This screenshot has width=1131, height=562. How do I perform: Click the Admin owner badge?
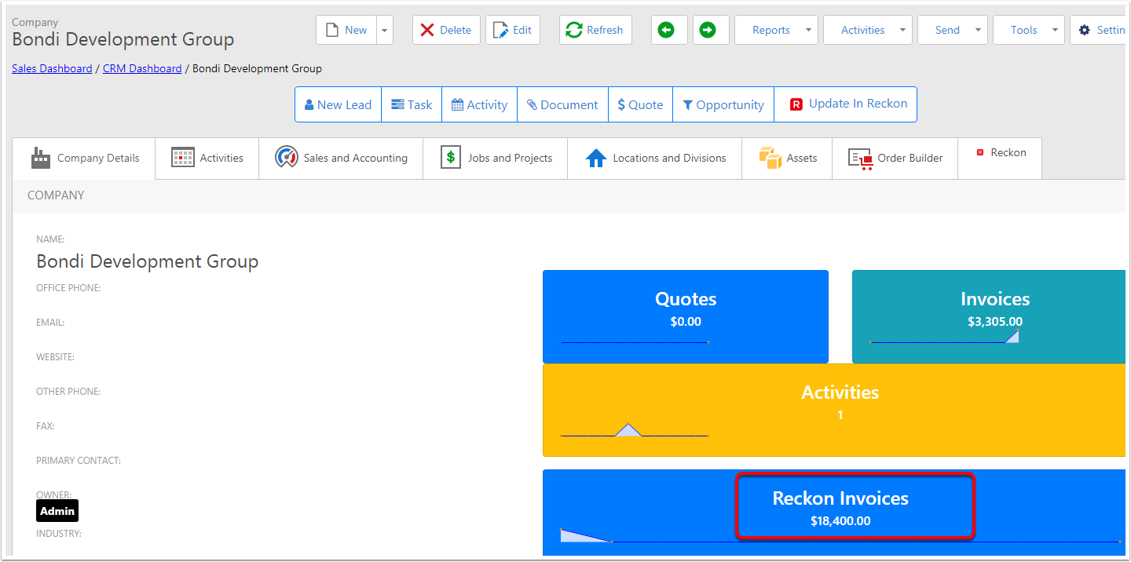(x=57, y=511)
